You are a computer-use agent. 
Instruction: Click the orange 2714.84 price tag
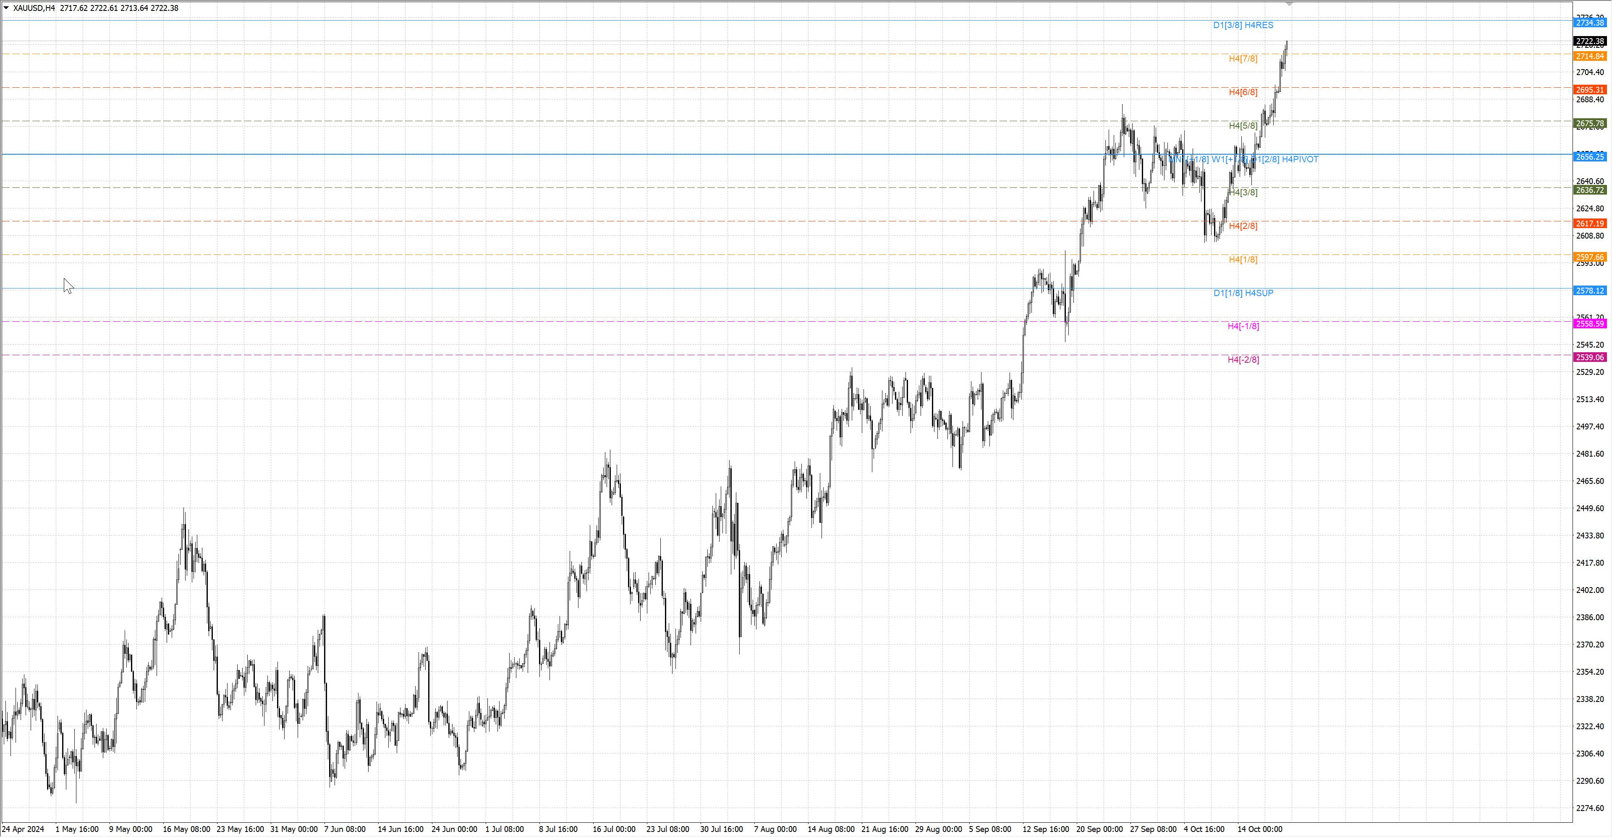click(x=1589, y=56)
